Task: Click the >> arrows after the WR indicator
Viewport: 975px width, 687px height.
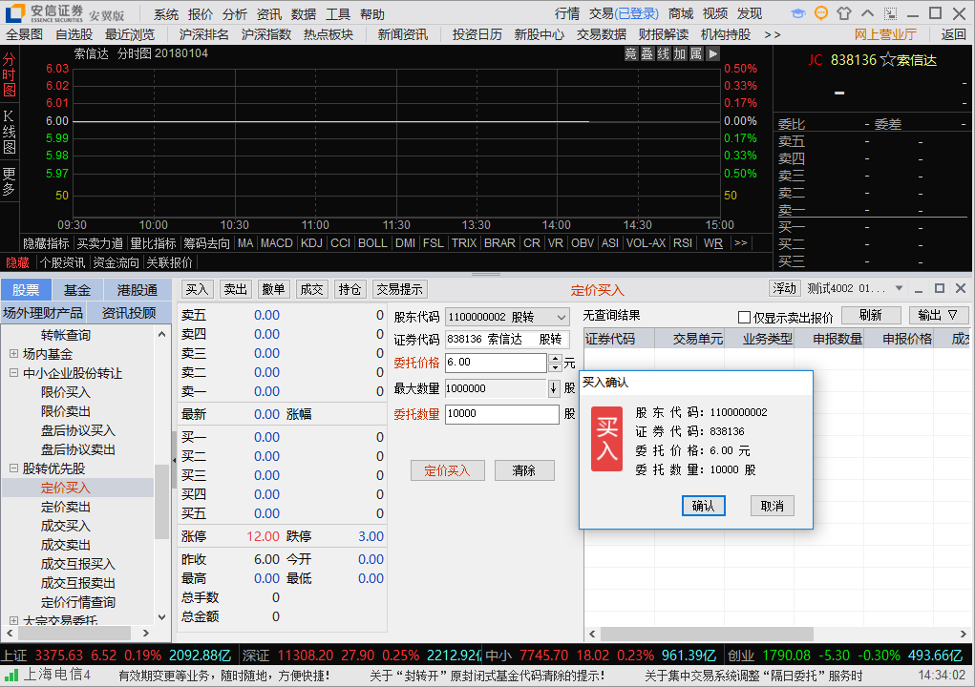Action: point(741,243)
